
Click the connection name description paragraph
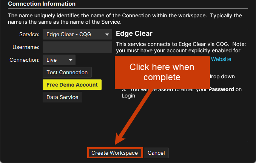125,19
